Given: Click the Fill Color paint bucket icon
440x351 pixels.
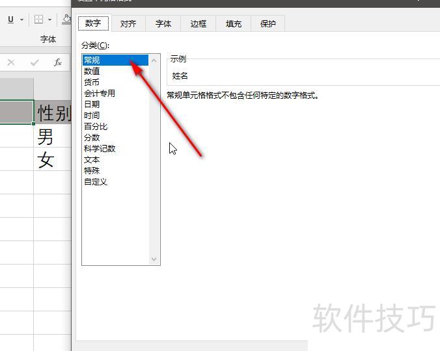Looking at the screenshot, I should pos(67,19).
